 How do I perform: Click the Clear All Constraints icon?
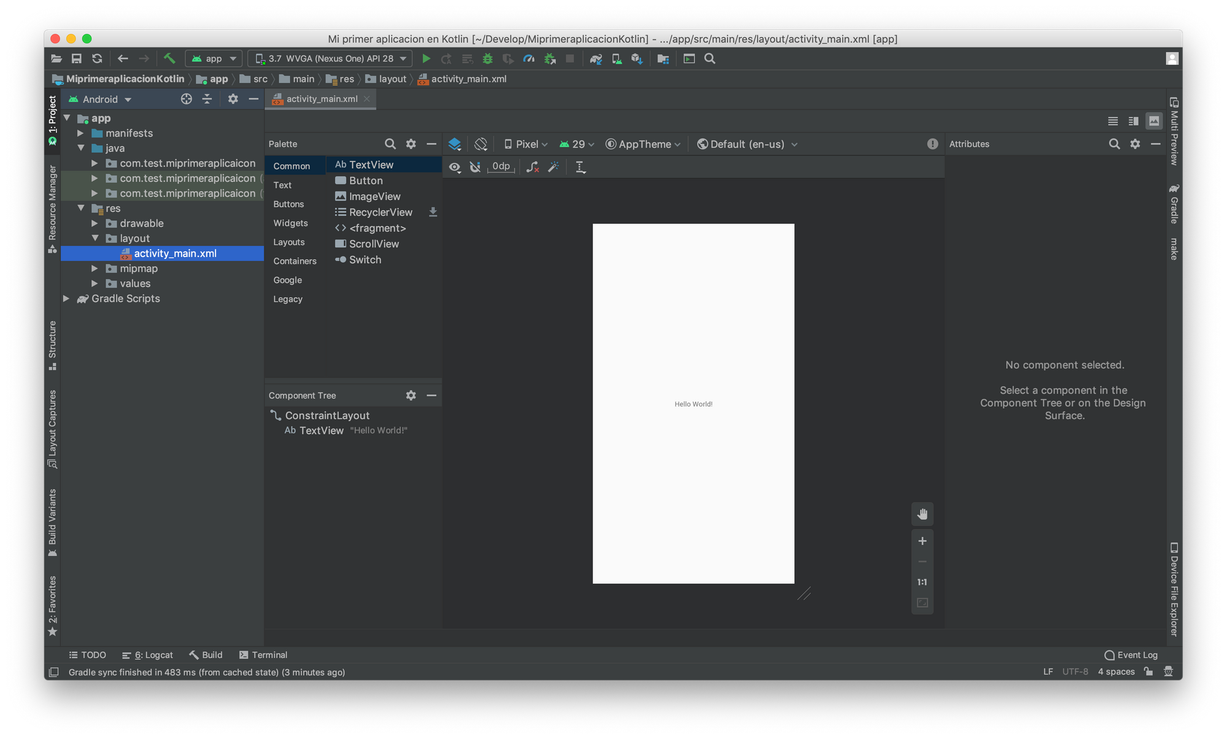(533, 167)
